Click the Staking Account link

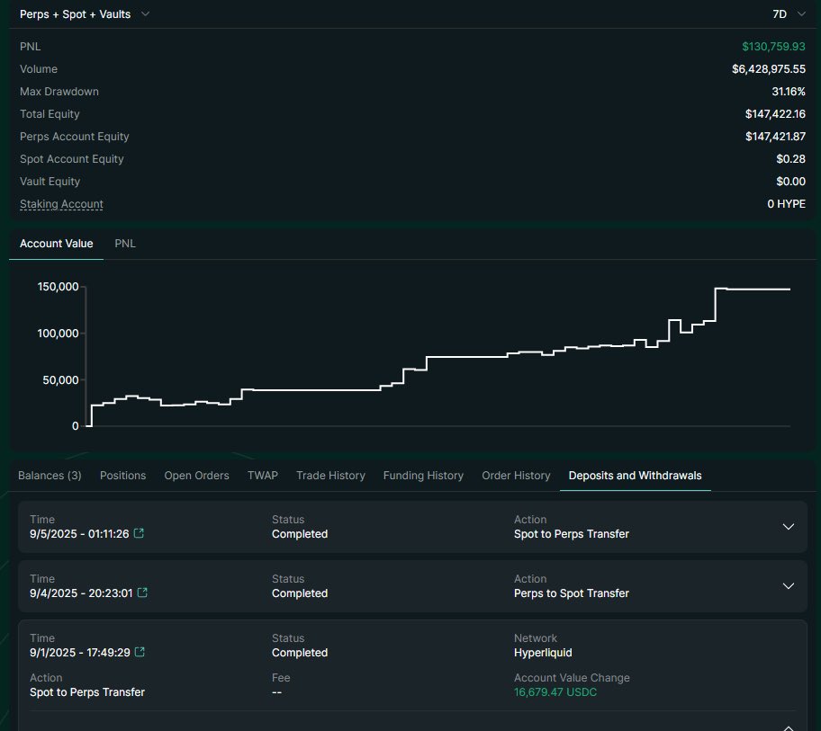pos(61,204)
